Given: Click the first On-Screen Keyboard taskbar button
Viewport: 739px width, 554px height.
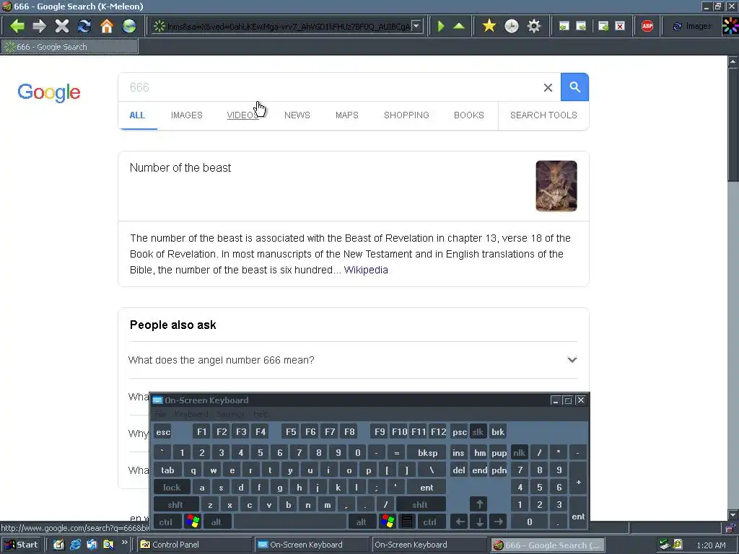Looking at the screenshot, I should tap(312, 545).
